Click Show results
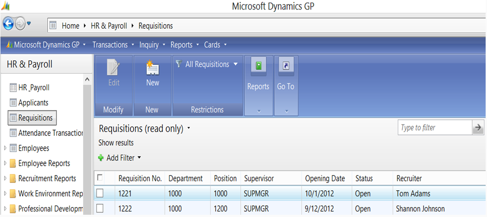 point(116,143)
